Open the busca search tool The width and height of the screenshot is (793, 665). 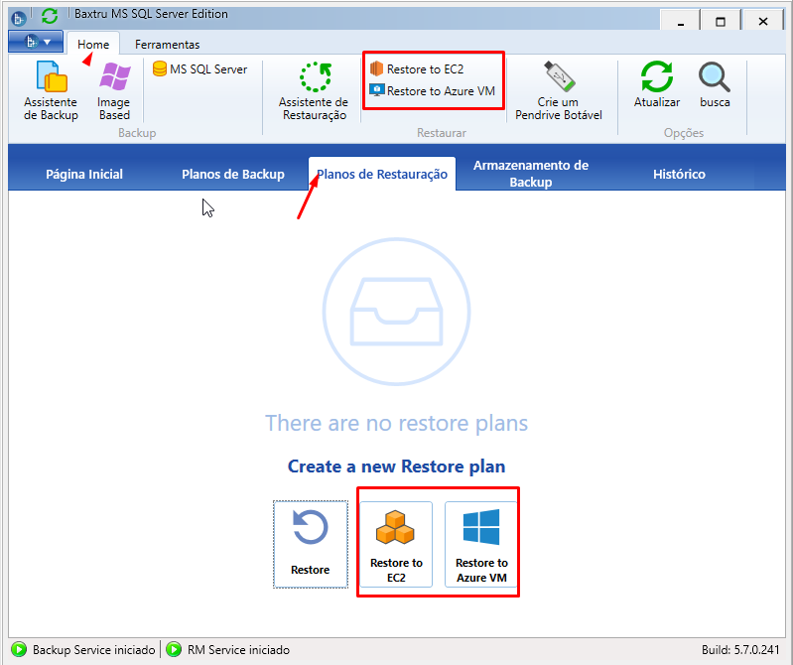coord(715,85)
